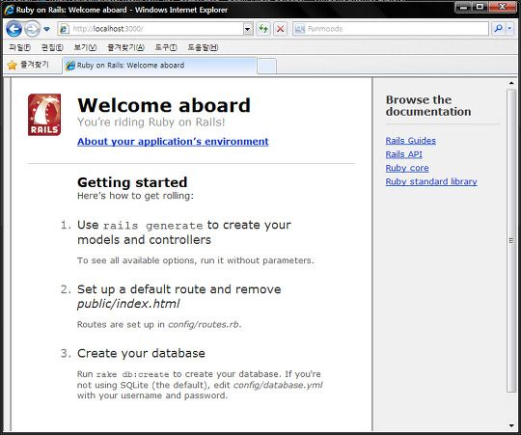Click the Getting started heading

(x=132, y=182)
